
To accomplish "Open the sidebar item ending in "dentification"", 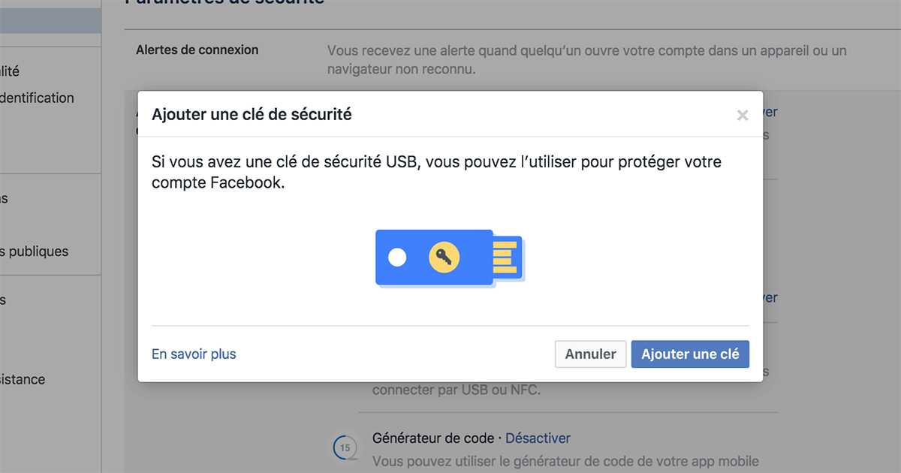I will point(37,98).
